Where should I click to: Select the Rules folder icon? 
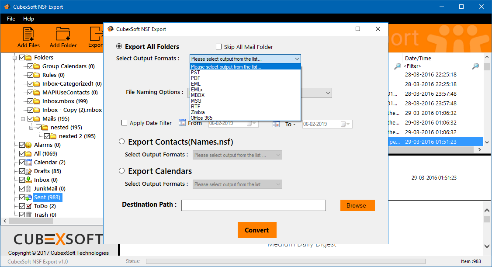[37, 75]
